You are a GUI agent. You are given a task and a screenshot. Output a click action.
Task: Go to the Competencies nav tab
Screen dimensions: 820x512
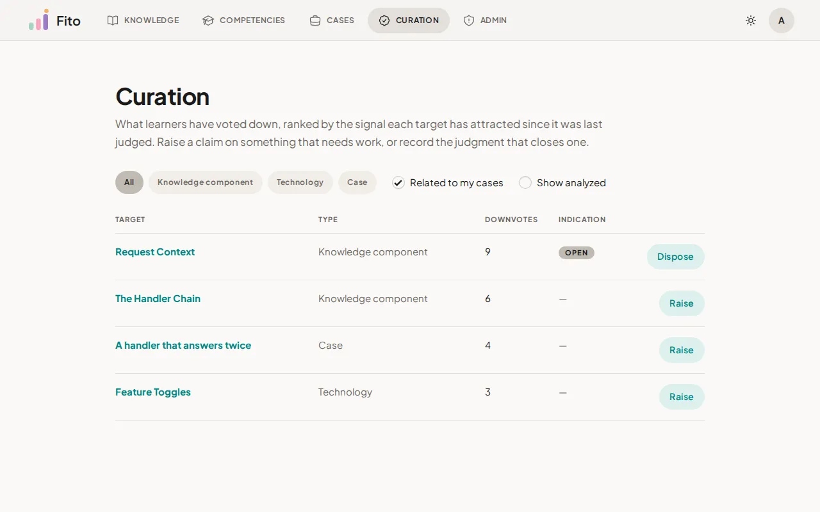coord(244,20)
